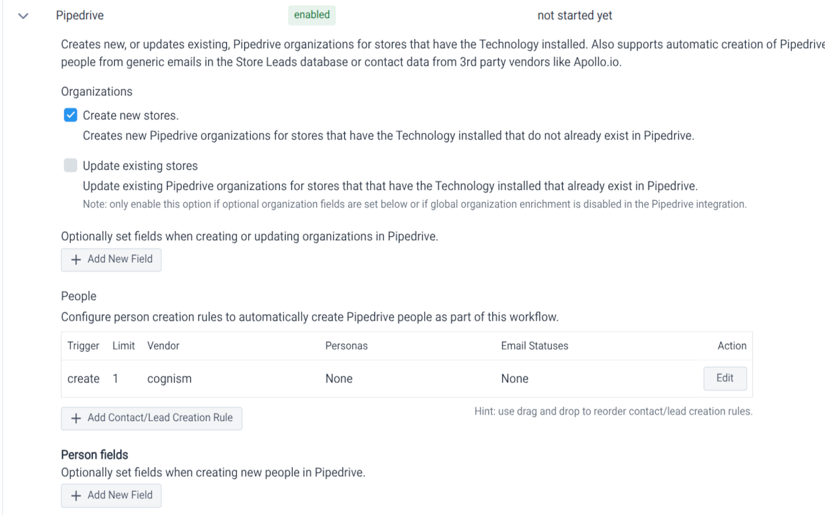Click plus icon under Organizations Add New Field
Viewport: 825px width, 515px height.
click(x=76, y=259)
